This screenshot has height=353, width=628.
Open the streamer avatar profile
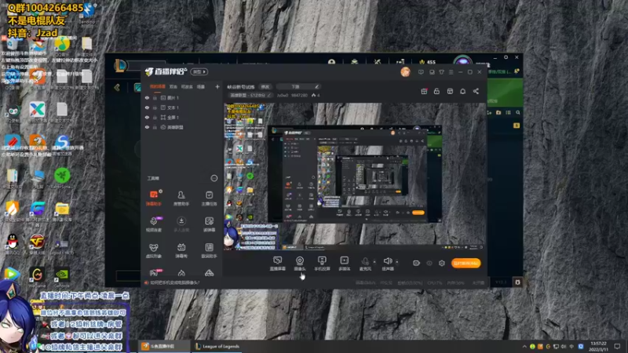(x=405, y=72)
